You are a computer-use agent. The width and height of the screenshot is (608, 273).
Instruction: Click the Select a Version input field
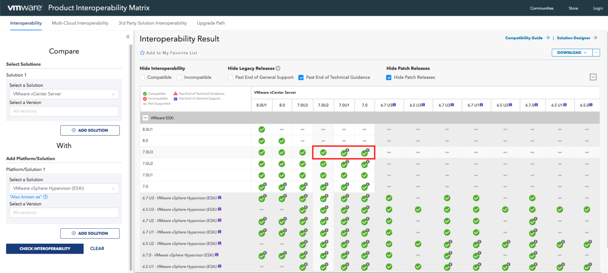[64, 212]
